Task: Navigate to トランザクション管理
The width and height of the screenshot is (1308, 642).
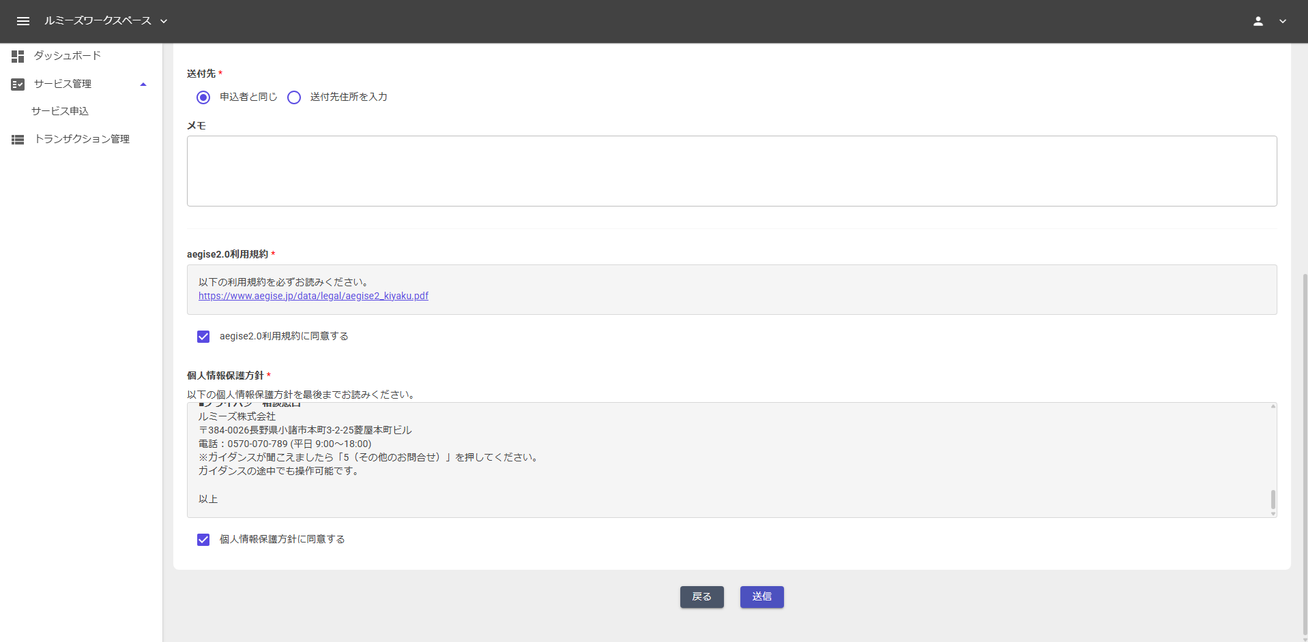Action: (x=83, y=139)
